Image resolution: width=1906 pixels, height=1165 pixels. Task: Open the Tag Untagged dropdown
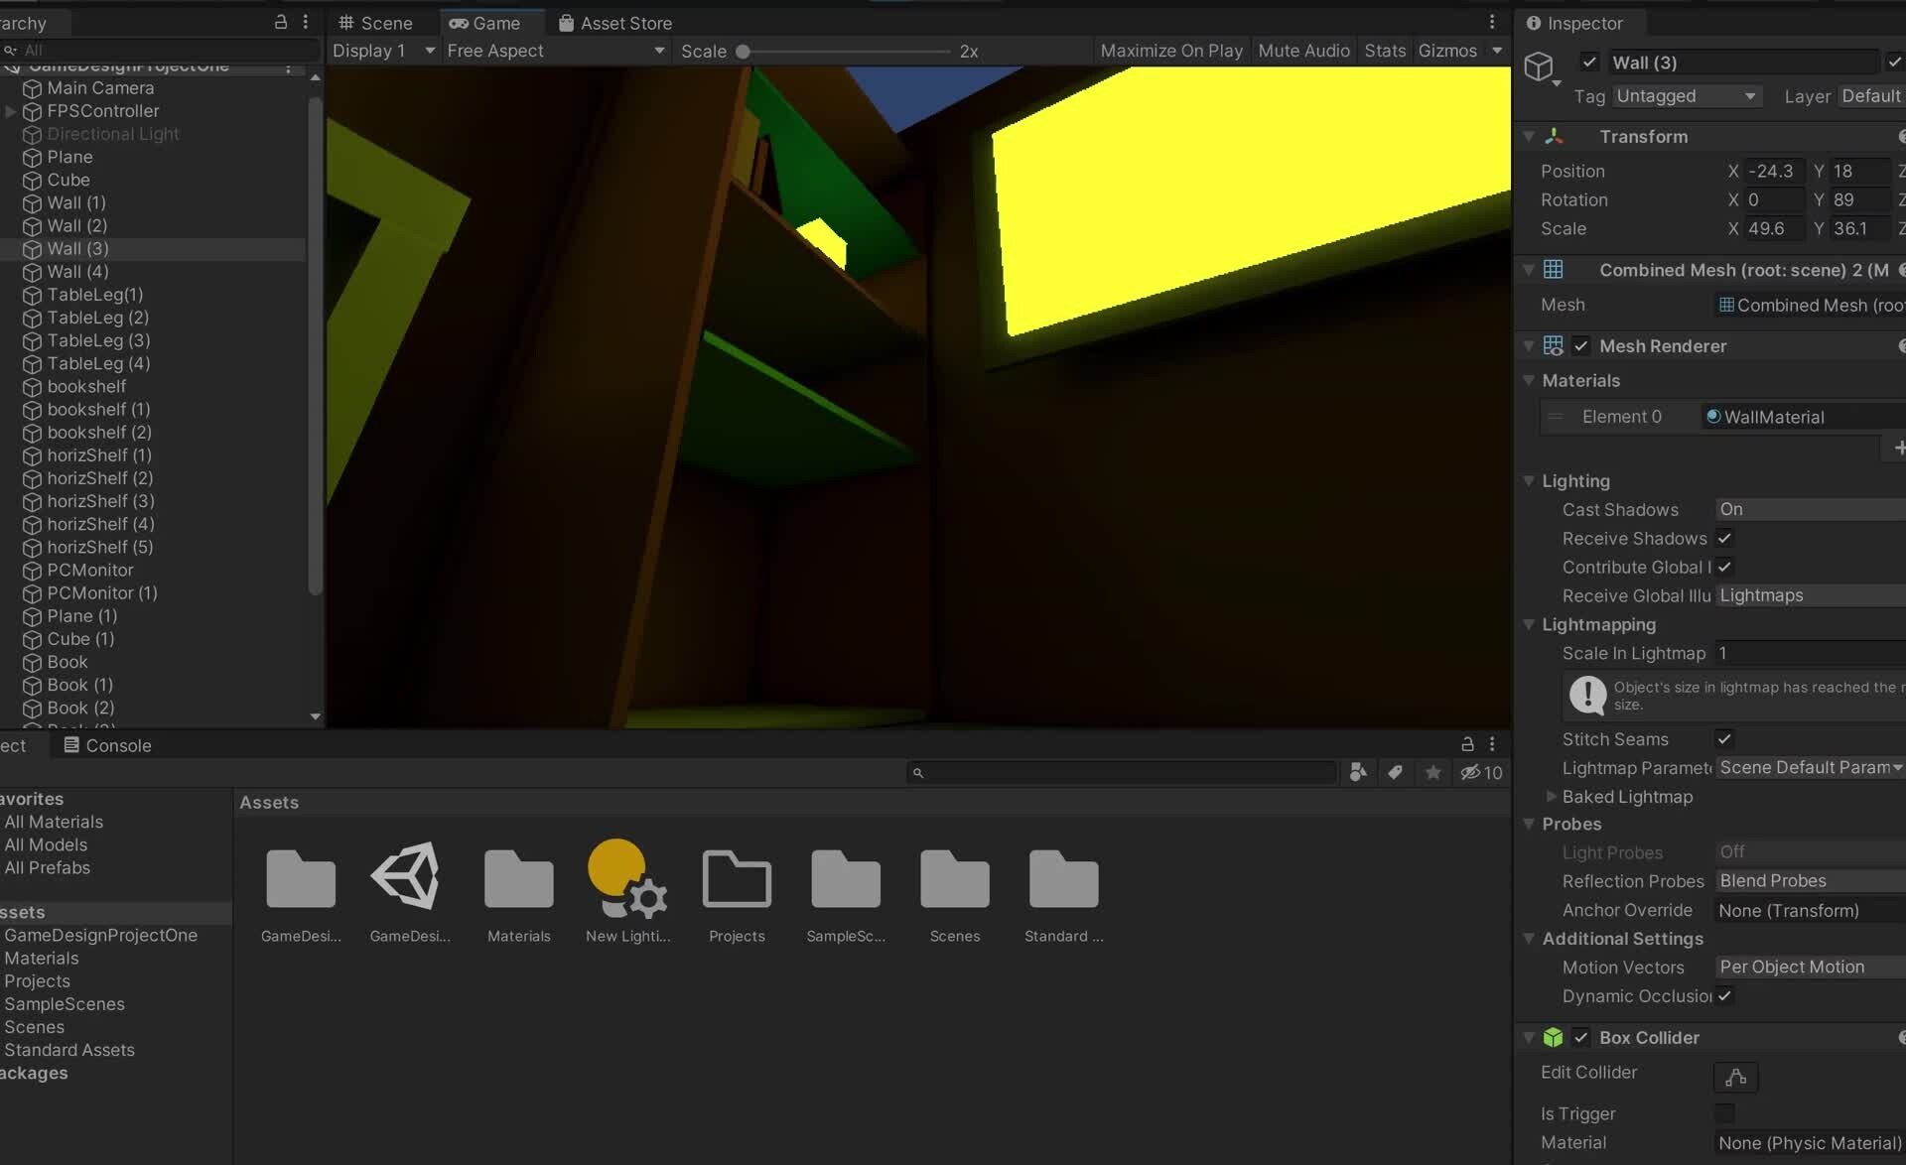click(x=1686, y=96)
